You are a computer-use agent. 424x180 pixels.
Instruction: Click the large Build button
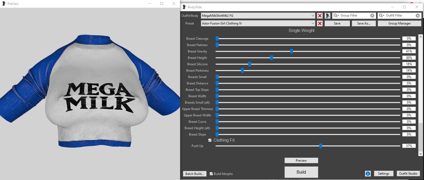(x=301, y=172)
